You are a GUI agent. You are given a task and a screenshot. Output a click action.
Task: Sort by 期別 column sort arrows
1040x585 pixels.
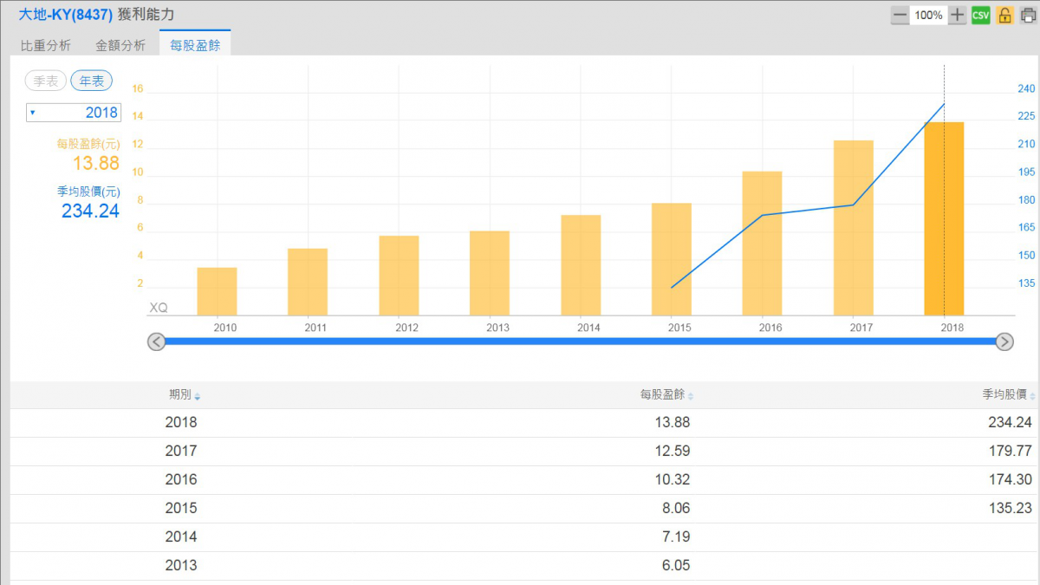tap(198, 396)
